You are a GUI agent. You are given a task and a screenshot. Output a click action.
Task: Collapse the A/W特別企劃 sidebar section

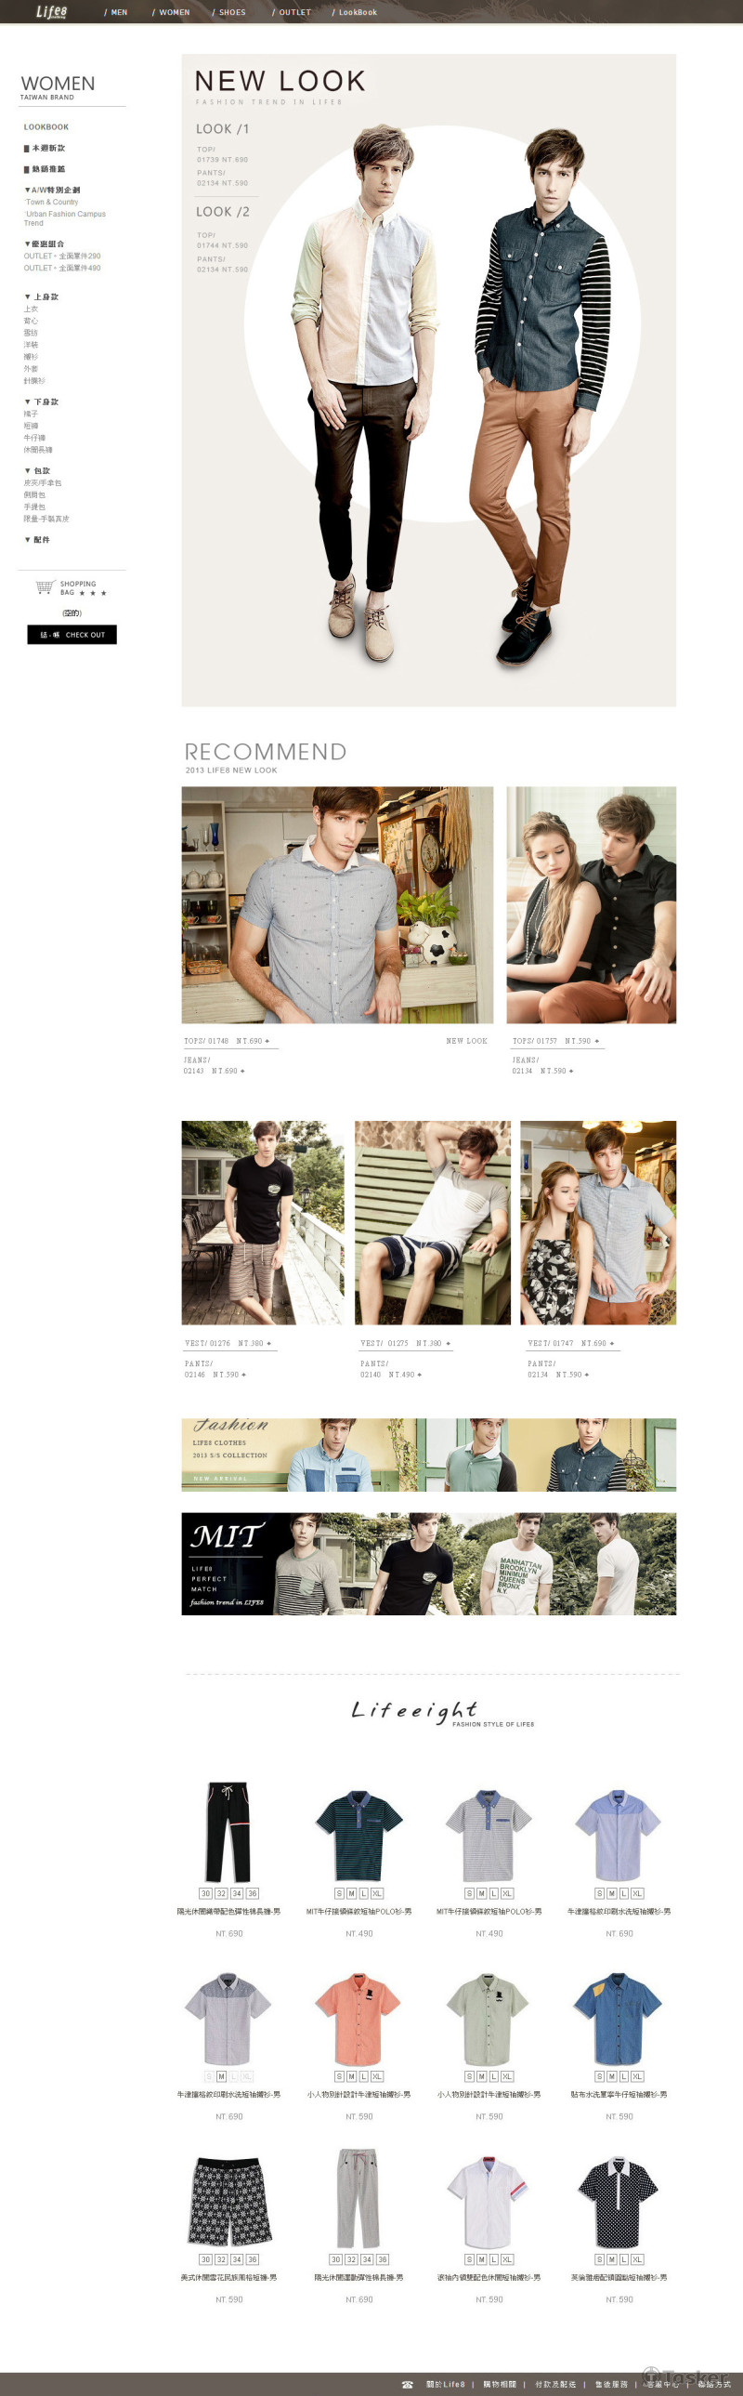point(52,190)
